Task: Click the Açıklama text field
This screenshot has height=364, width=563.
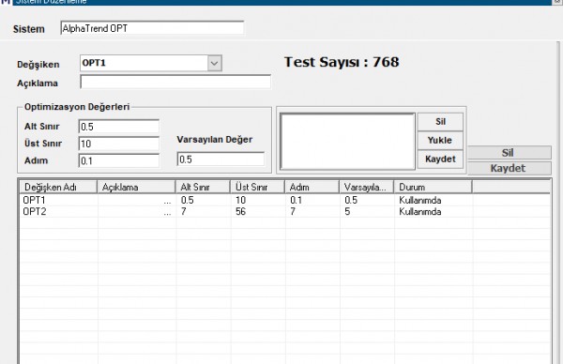Action: [175, 83]
